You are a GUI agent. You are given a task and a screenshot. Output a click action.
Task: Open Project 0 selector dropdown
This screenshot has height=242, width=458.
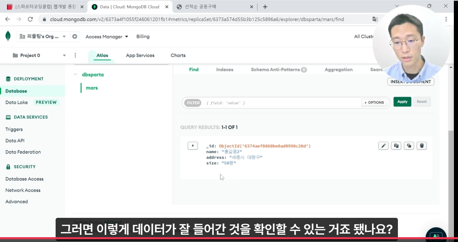coord(39,55)
